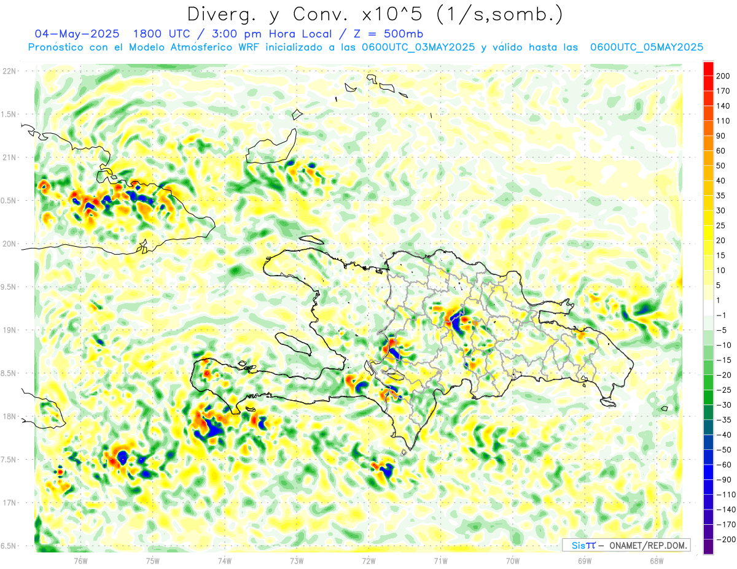
Task: Click the '19N' latitude label
Action: (9, 330)
